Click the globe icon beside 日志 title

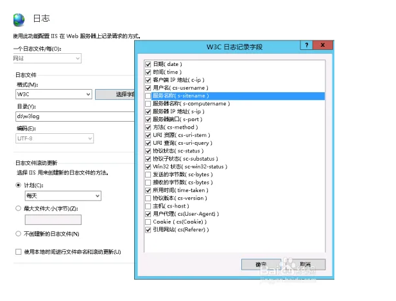[x=19, y=20]
